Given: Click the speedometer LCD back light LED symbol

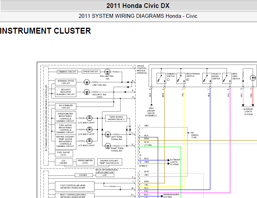Looking at the screenshot, I should coord(89,118).
